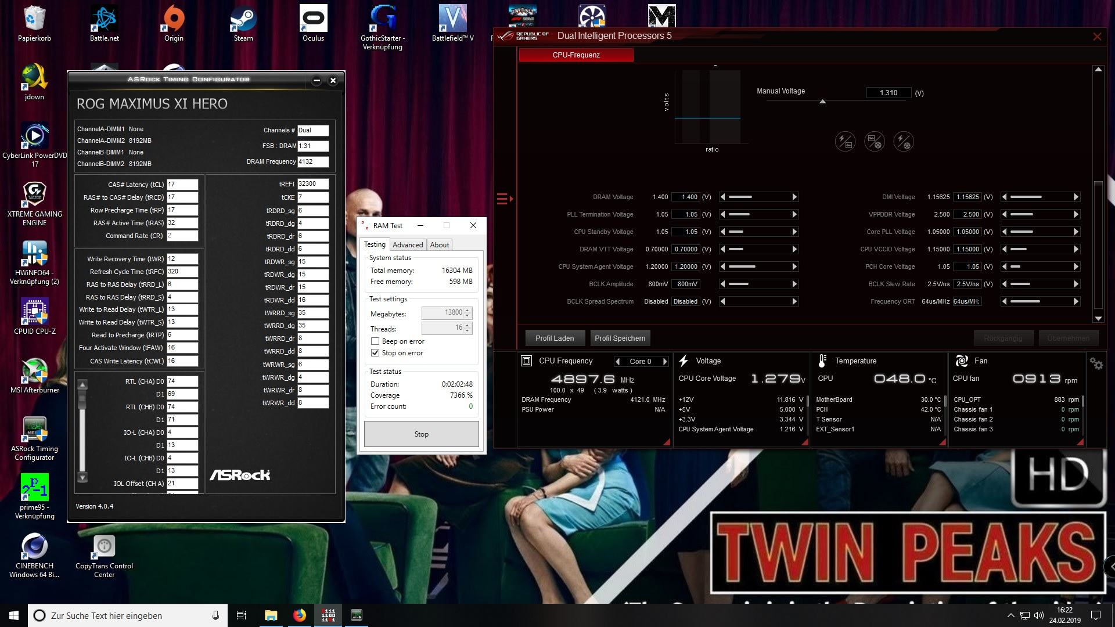The height and width of the screenshot is (627, 1115).
Task: Show hidden system tray icons chevron
Action: pos(1010,615)
